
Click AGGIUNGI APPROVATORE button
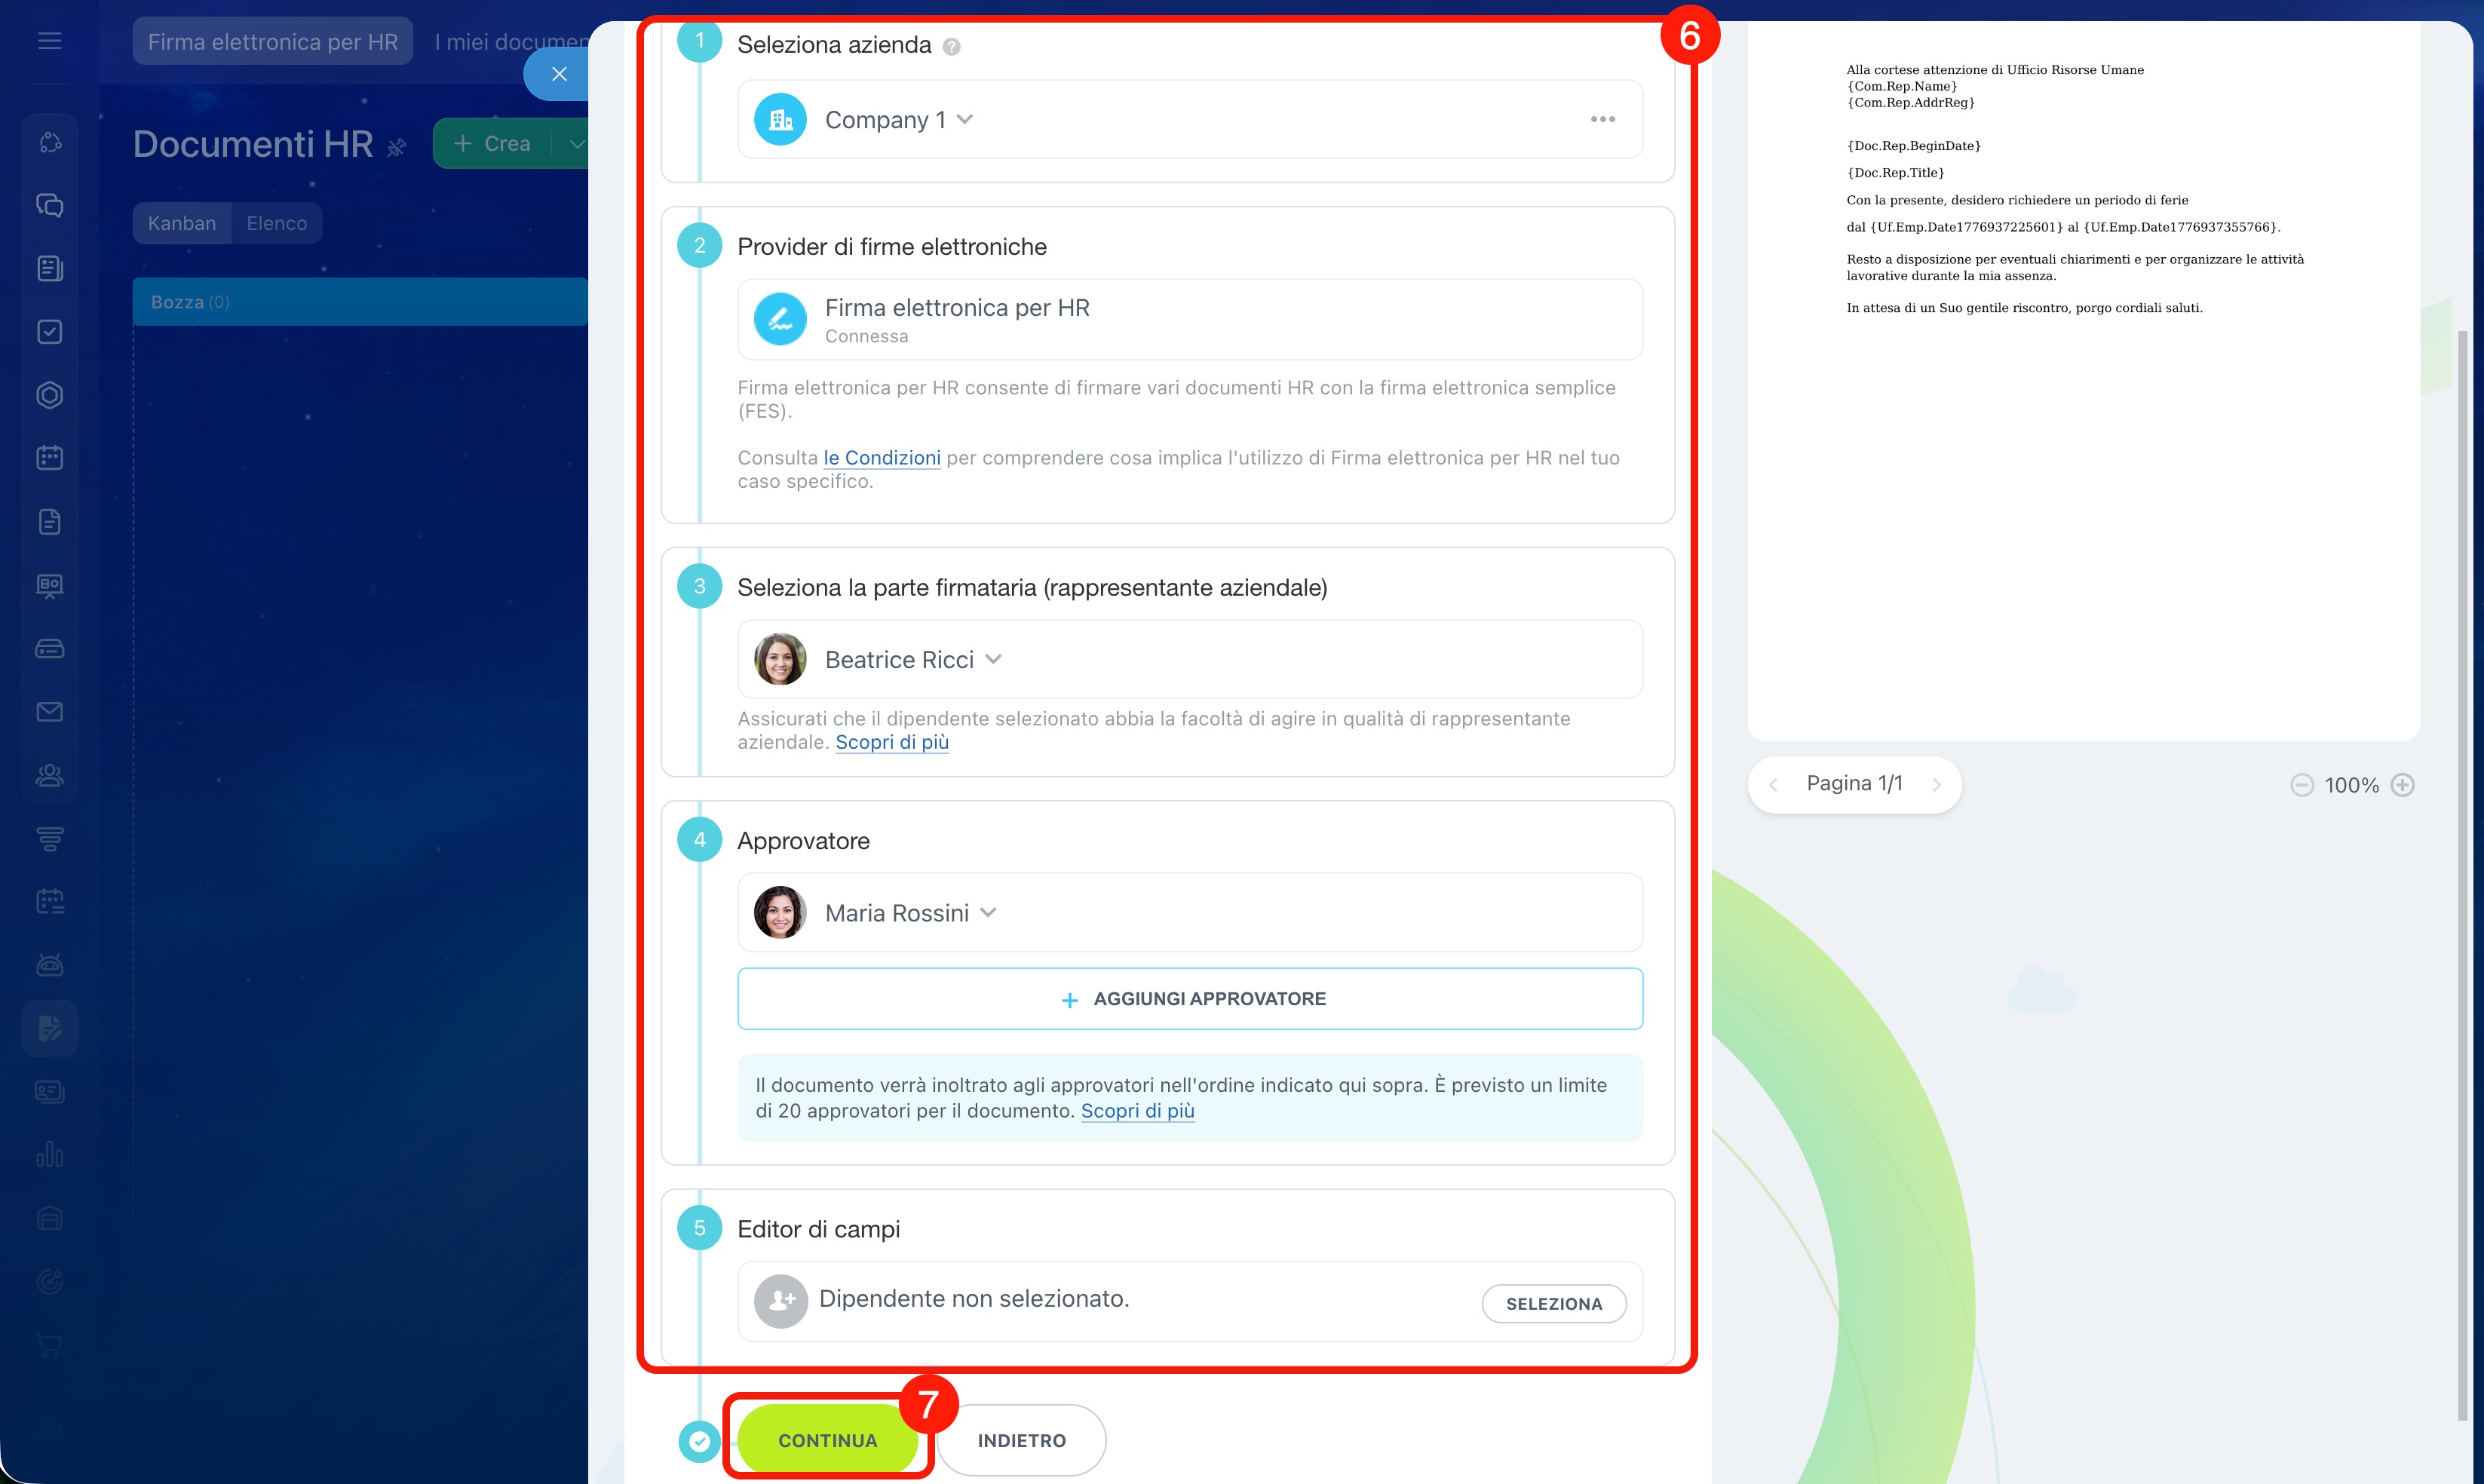pos(1190,999)
